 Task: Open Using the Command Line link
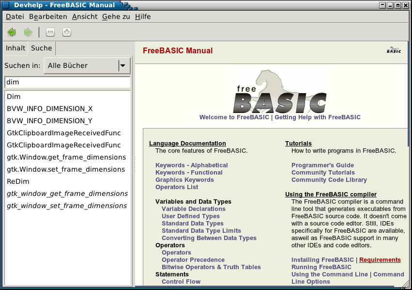click(330, 274)
